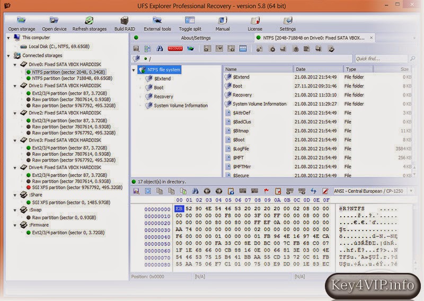This screenshot has width=424, height=301.
Task: Select Raw partition (sector 0, 0.93GB) under :Swap
Action: [64, 217]
